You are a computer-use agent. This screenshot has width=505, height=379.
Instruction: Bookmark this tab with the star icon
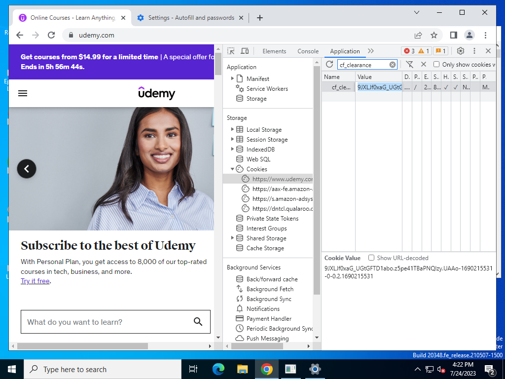(434, 35)
